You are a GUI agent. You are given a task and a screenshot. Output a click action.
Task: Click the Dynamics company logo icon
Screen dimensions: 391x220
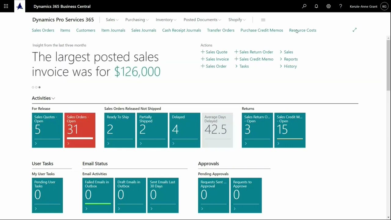pyautogui.click(x=20, y=6)
